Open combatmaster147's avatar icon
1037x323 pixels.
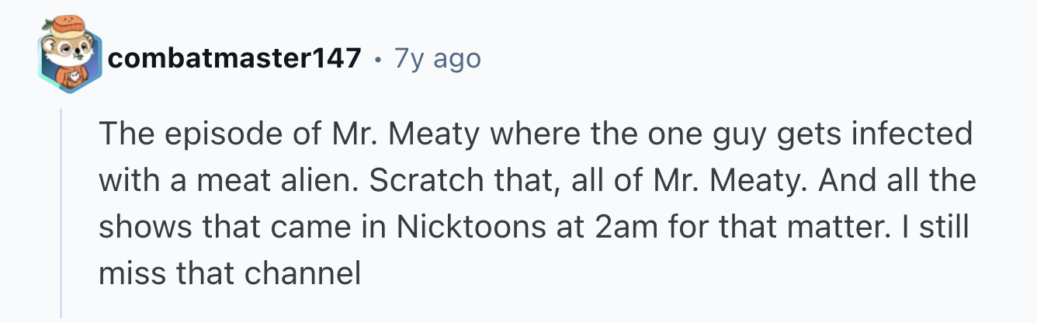[70, 60]
